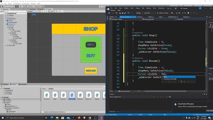Toggle scene lighting in Scene toolbar

(46, 11)
